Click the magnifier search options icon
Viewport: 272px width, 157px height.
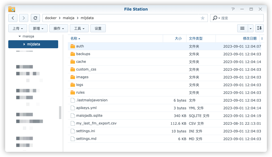pos(216,18)
